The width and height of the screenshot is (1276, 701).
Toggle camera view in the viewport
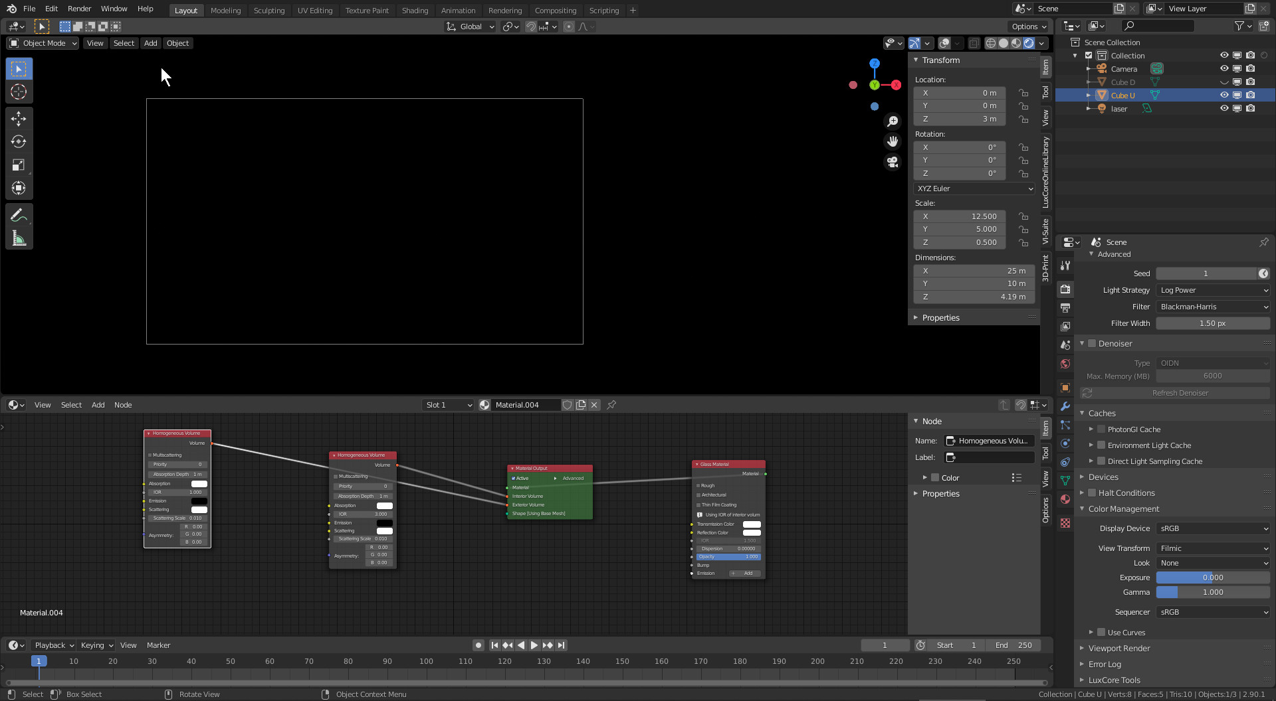pyautogui.click(x=893, y=162)
